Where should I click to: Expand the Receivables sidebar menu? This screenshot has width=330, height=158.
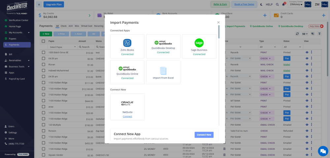(x=29, y=60)
